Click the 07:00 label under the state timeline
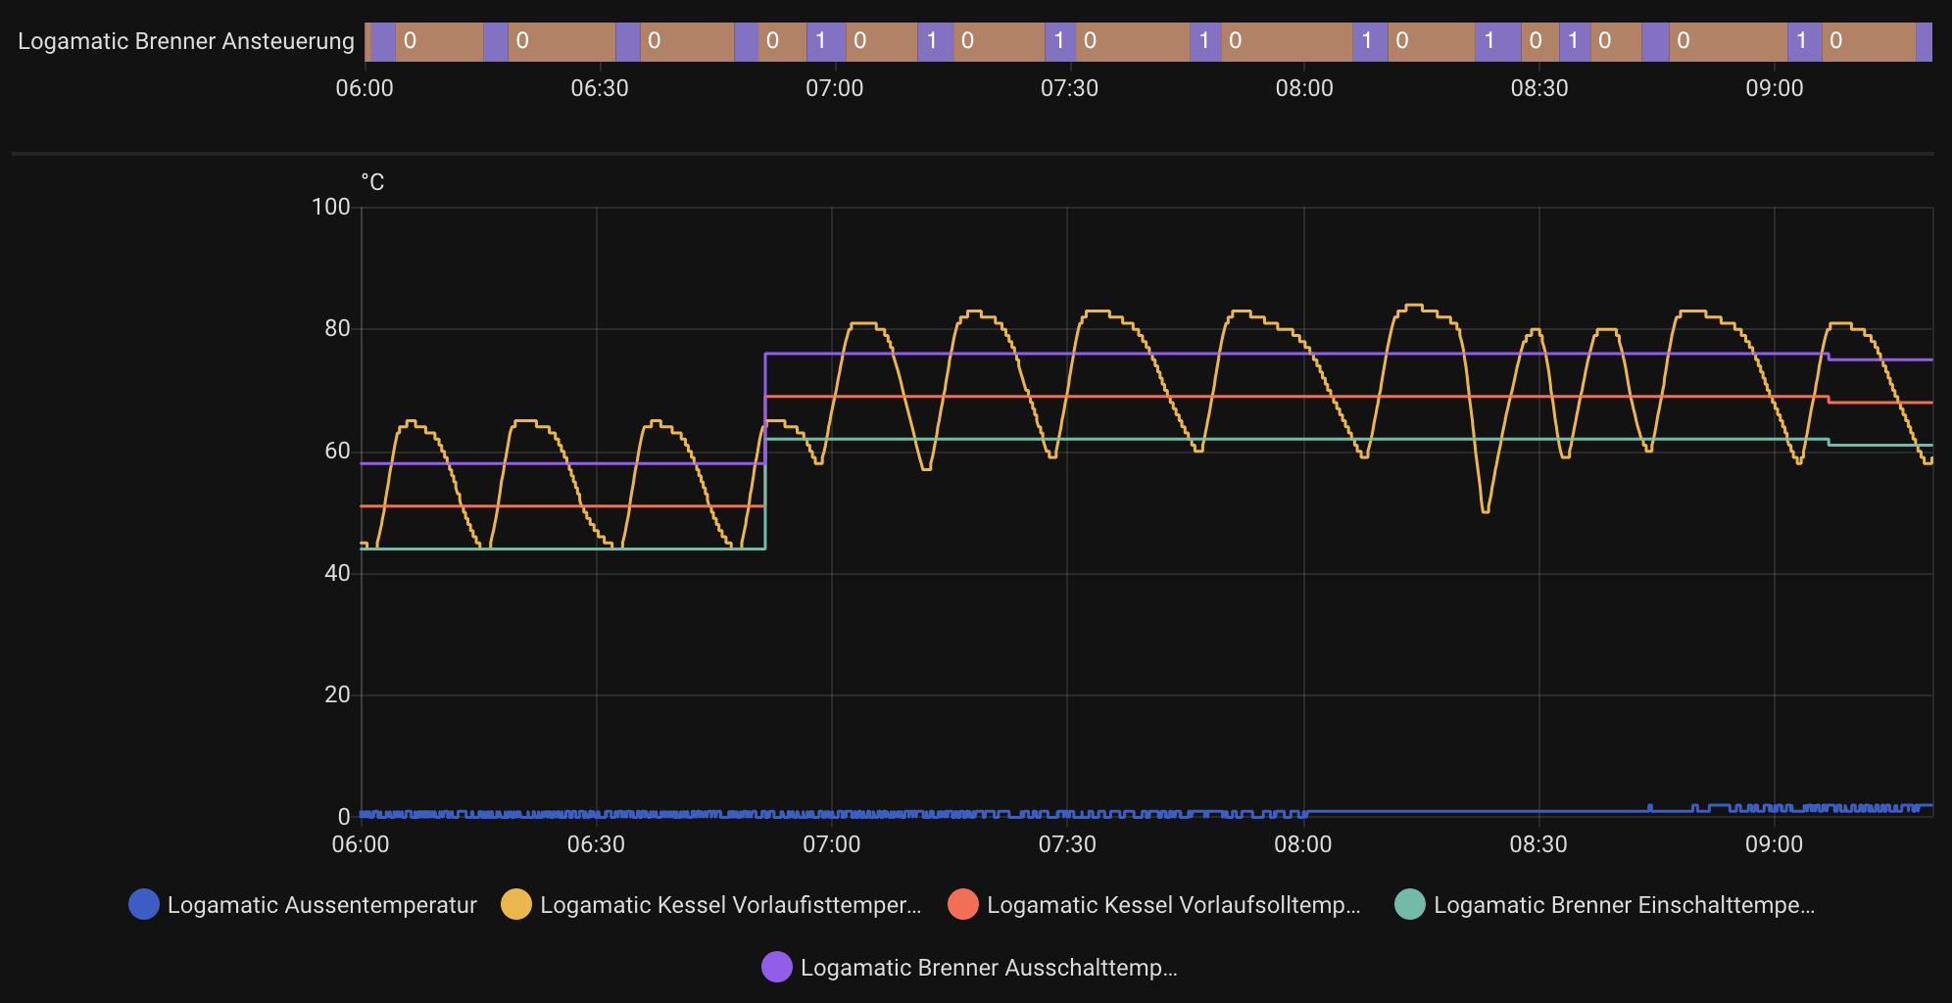The width and height of the screenshot is (1952, 1003). click(x=834, y=88)
